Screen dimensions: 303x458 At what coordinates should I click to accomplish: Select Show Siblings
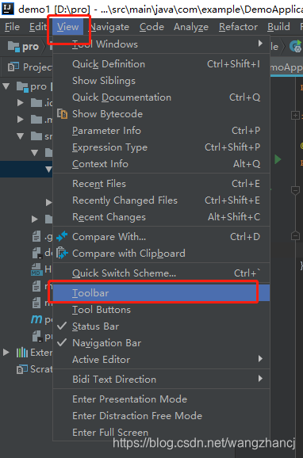pos(161,81)
